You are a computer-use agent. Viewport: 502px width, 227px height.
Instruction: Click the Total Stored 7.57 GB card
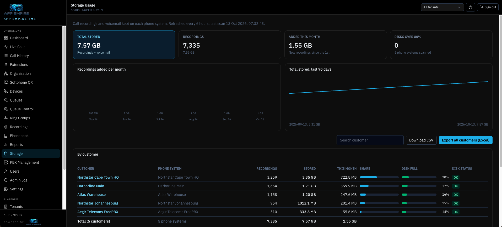[x=124, y=45]
